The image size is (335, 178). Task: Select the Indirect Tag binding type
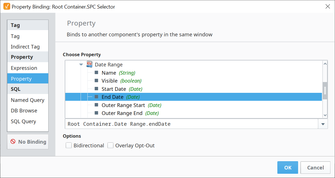coord(25,47)
